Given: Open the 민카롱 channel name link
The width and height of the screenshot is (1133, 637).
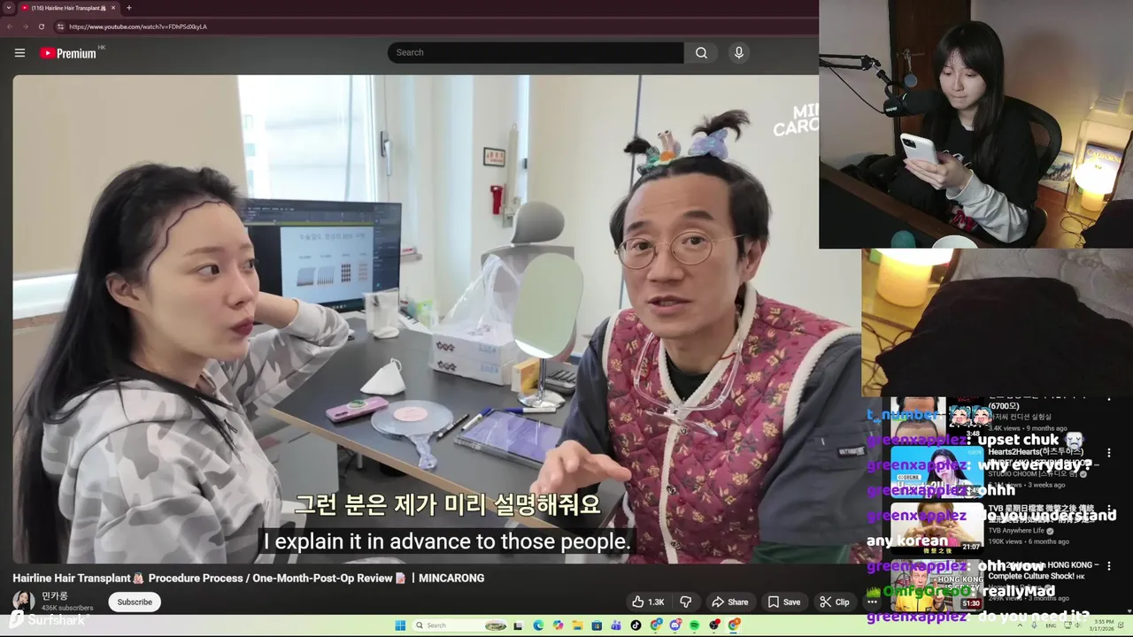Looking at the screenshot, I should pos(55,596).
